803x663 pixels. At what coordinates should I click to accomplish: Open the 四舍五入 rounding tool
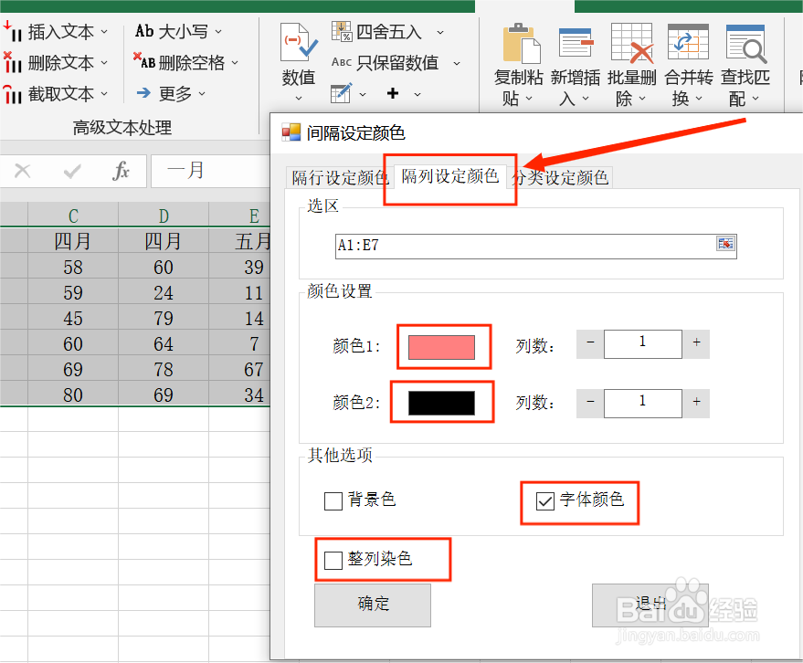(x=342, y=31)
